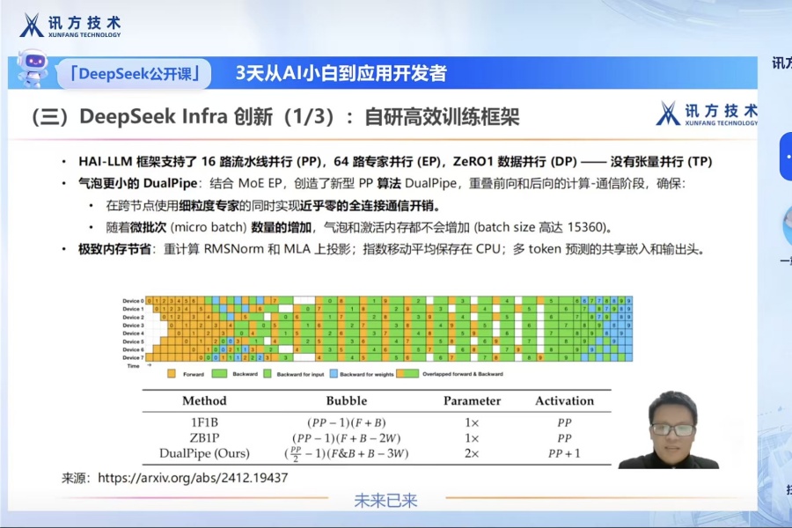Click the Xunfang Technology logo at top-left

(70, 26)
